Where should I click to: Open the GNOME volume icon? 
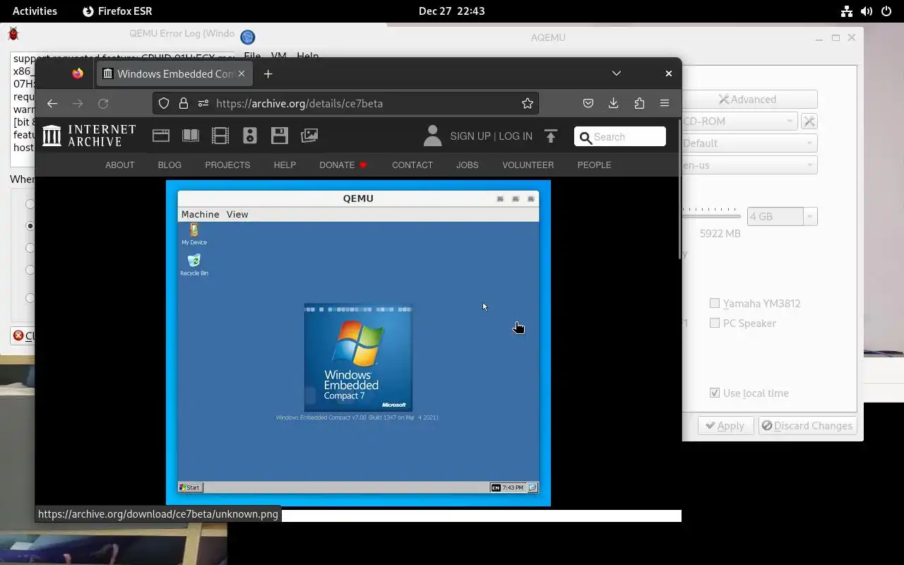tap(867, 11)
